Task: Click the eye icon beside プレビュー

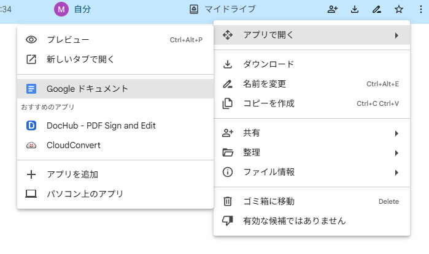Action: click(31, 40)
